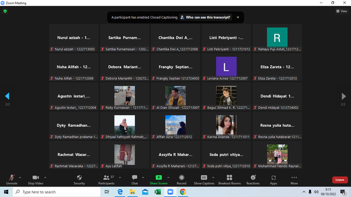351x197 pixels.
Task: Open the Chat panel
Action: (x=134, y=179)
